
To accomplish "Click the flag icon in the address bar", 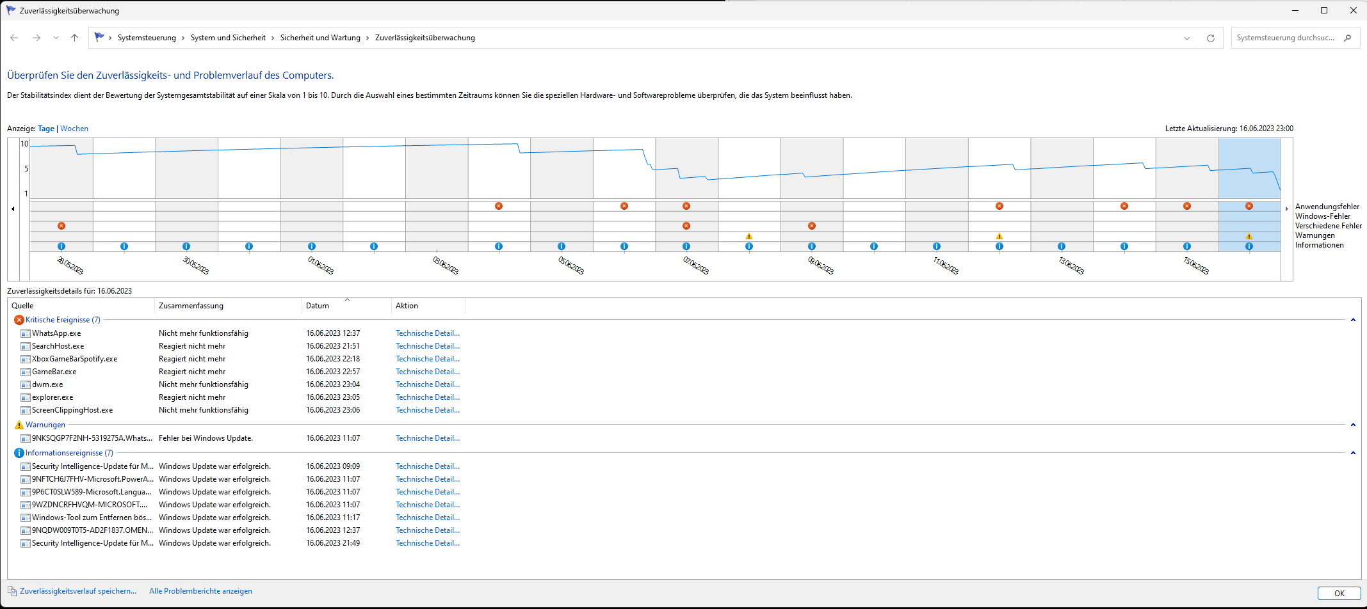I will pyautogui.click(x=99, y=38).
